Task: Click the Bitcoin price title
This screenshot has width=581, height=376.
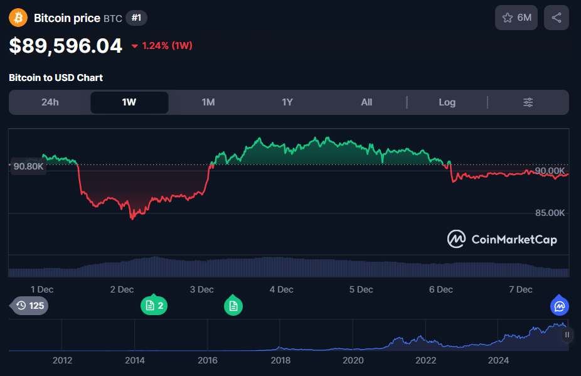Action: click(67, 18)
